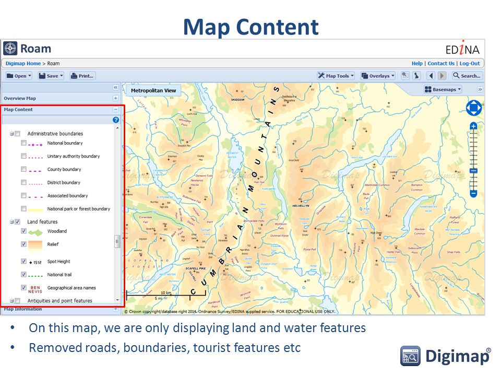Click the map pan compass control
Image resolution: width=501 pixels, height=376 pixels.
click(x=473, y=108)
